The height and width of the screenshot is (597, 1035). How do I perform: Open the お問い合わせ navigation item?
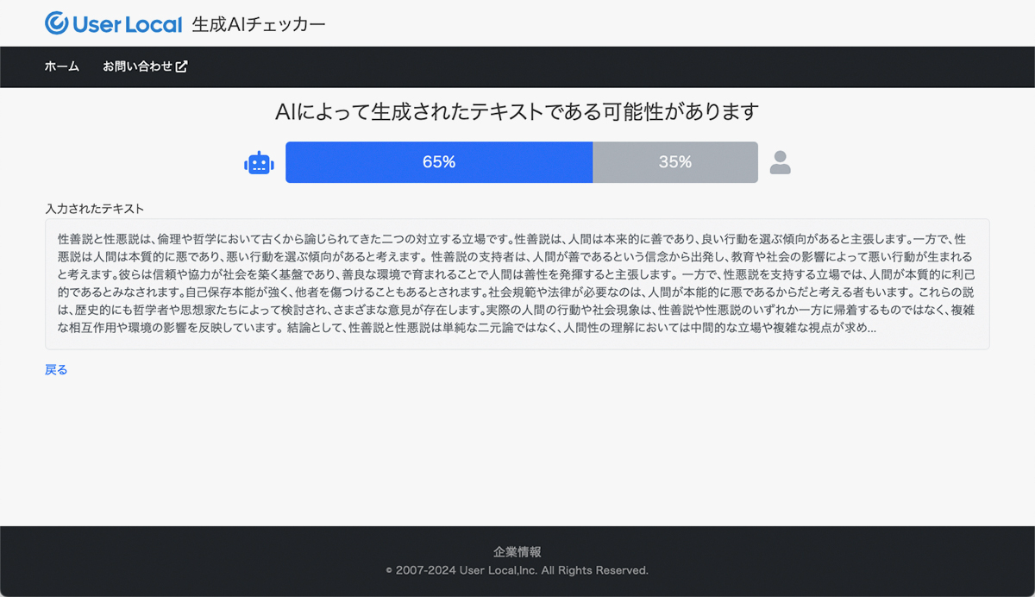tap(138, 66)
